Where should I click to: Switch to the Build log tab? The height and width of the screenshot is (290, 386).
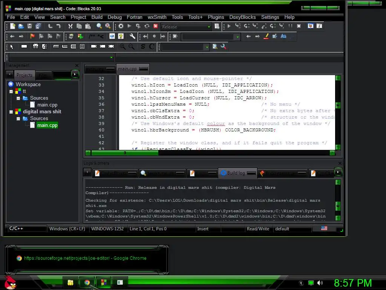(x=238, y=173)
